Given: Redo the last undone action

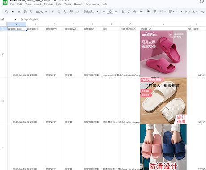Looking at the screenshot, I should click(x=19, y=12).
